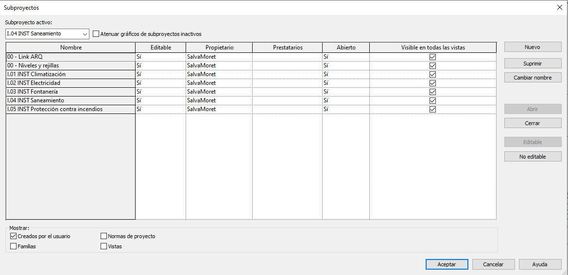Check the Normas de proyecto option
The height and width of the screenshot is (275, 568).
point(103,236)
